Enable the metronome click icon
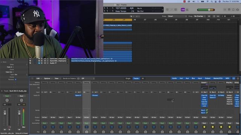The width and height of the screenshot is (241, 135). 187,10
